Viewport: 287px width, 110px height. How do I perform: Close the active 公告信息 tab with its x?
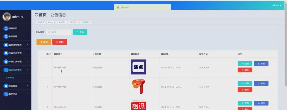[x=89, y=22]
